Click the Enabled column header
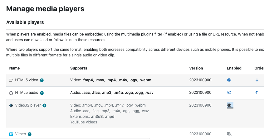The width and height of the screenshot is (264, 139). (234, 68)
